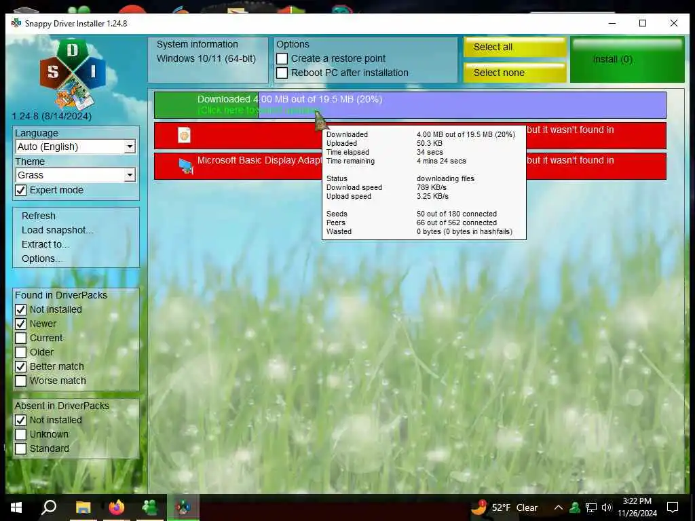Click the Select all button

point(515,47)
